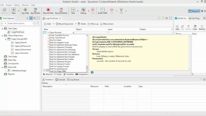Open the Window menu
The height and width of the screenshot is (116, 206).
pos(25,5)
